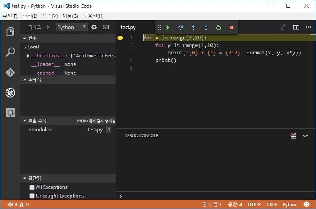Open the Search view in activity bar
Screen dimensions: 316x209
10,52
